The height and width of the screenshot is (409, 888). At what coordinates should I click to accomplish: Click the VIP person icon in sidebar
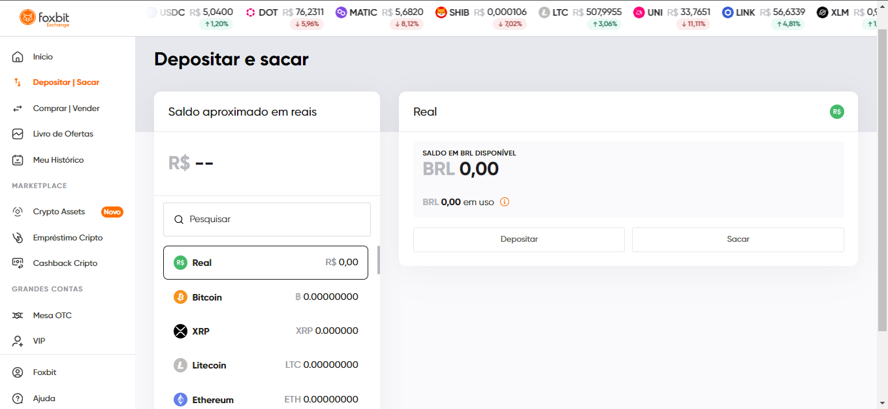[18, 340]
